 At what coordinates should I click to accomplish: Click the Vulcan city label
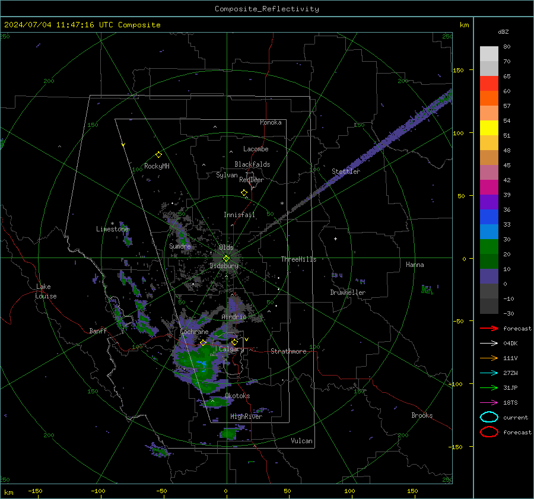point(301,441)
